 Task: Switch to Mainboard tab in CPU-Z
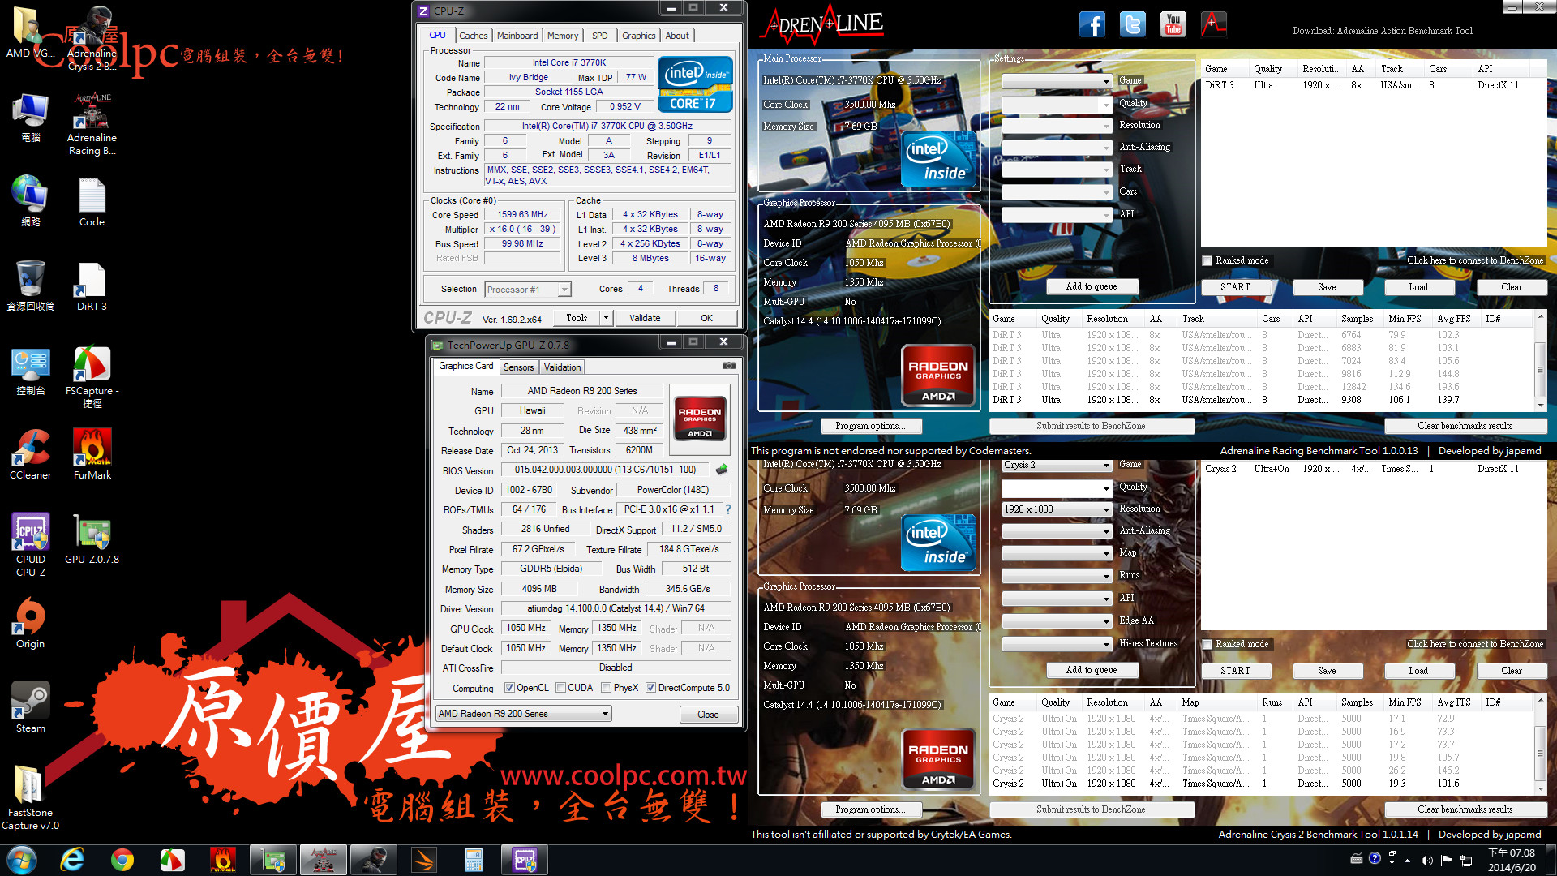(517, 36)
